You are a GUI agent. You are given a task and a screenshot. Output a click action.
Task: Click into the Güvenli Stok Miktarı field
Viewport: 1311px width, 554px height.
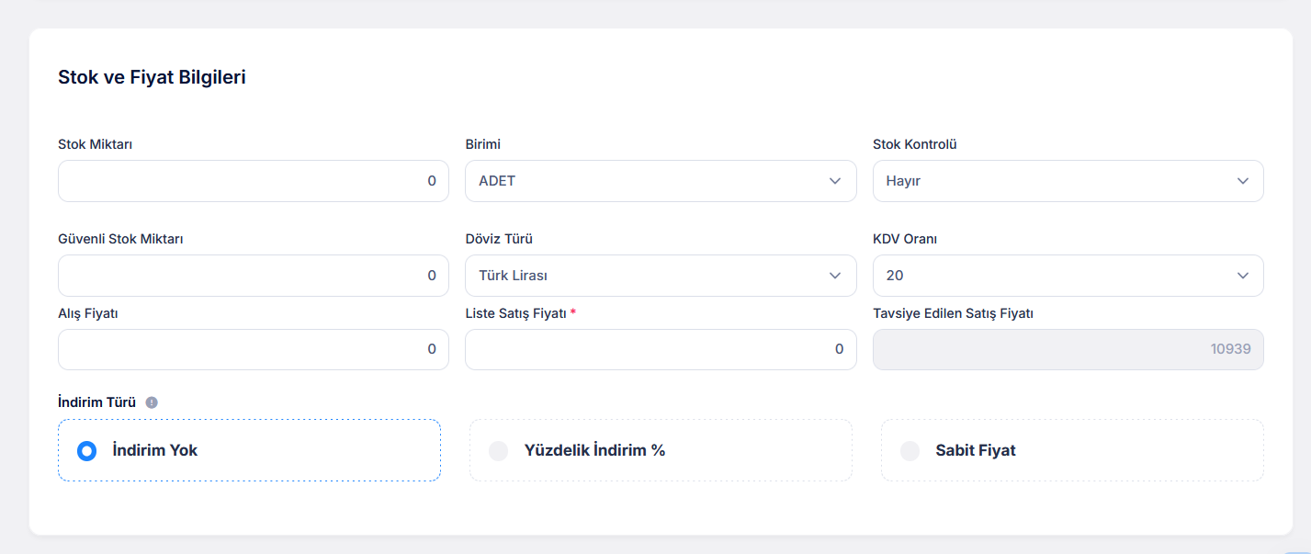click(x=253, y=276)
